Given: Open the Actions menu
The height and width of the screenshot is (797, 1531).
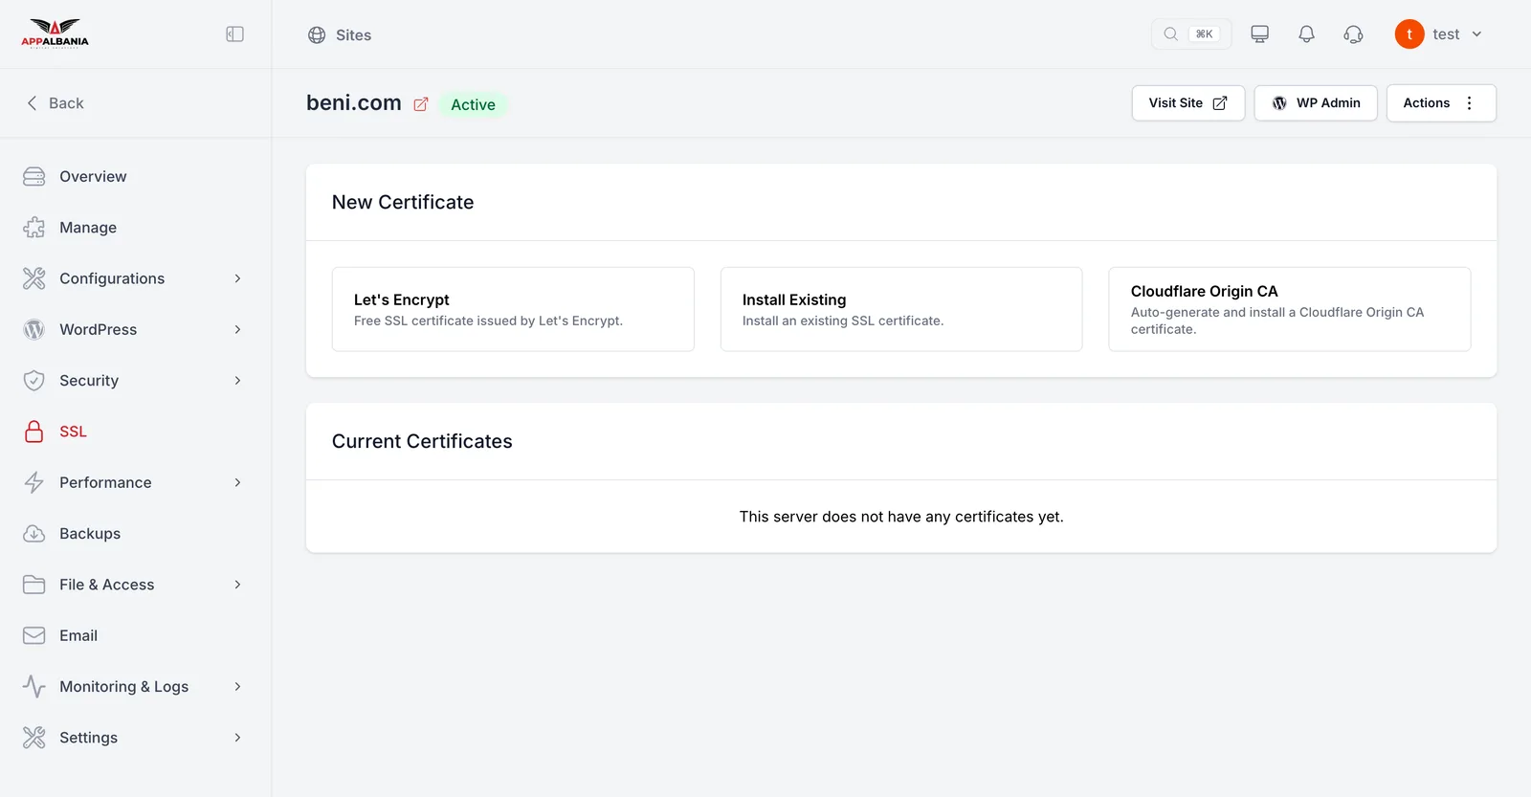Looking at the screenshot, I should point(1440,103).
